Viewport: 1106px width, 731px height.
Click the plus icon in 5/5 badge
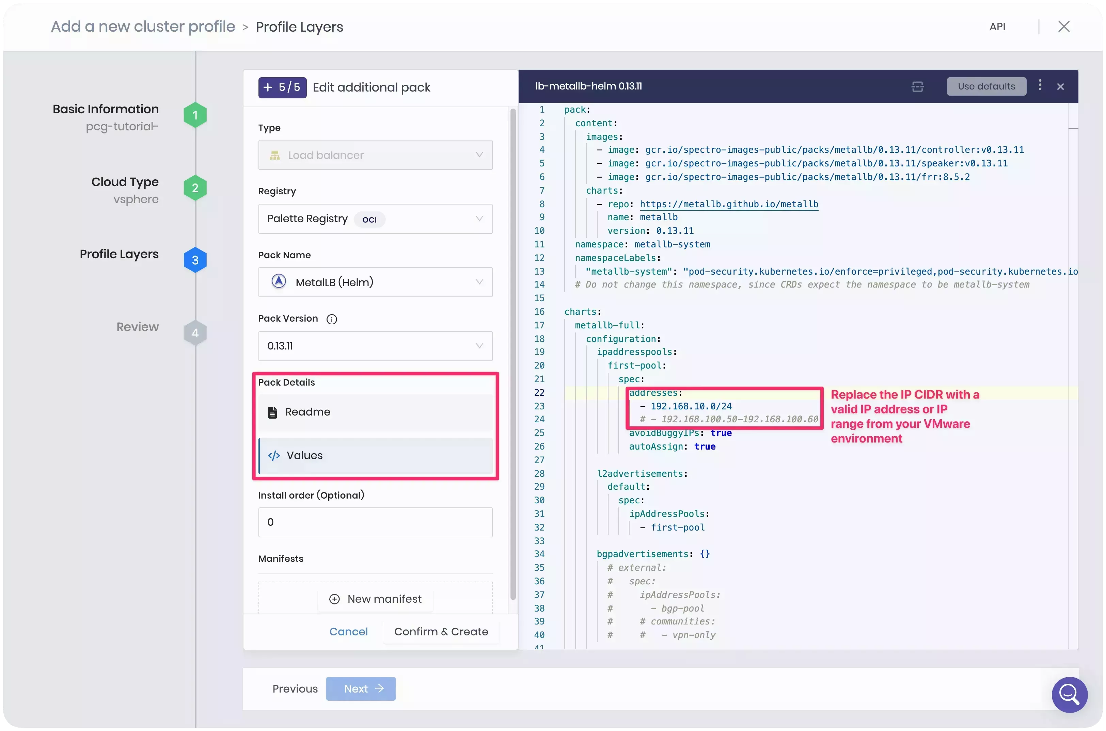pos(268,88)
